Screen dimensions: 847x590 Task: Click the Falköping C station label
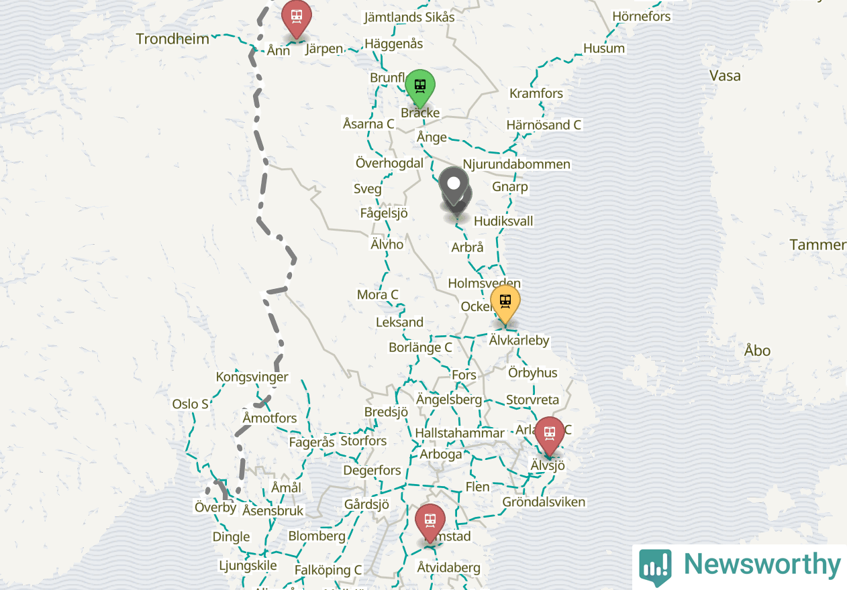click(328, 570)
